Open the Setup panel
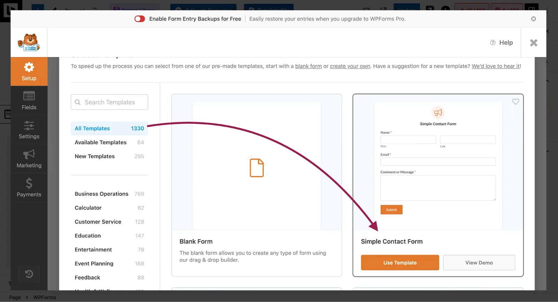Screen dimensions: 558x302 tap(29, 71)
